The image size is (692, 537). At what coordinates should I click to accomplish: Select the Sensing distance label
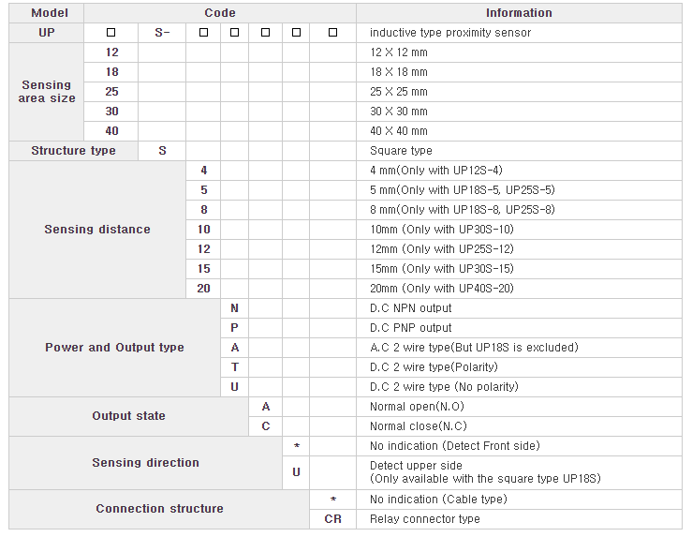coord(97,230)
